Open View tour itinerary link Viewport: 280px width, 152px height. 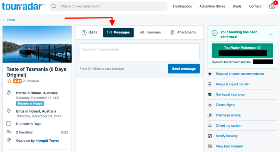229,146
